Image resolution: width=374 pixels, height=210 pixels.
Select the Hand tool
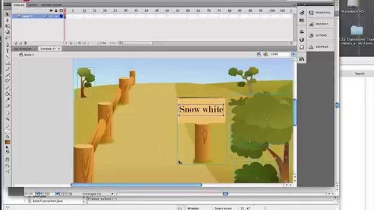click(8, 113)
